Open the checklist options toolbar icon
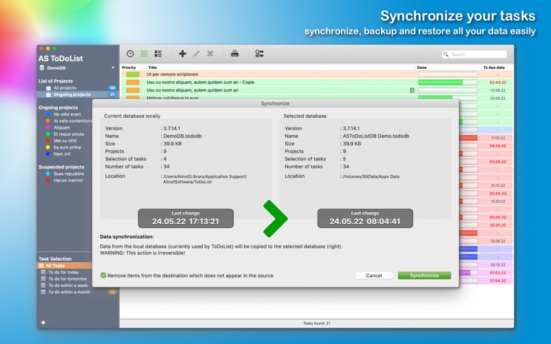The width and height of the screenshot is (551, 344). click(x=260, y=54)
